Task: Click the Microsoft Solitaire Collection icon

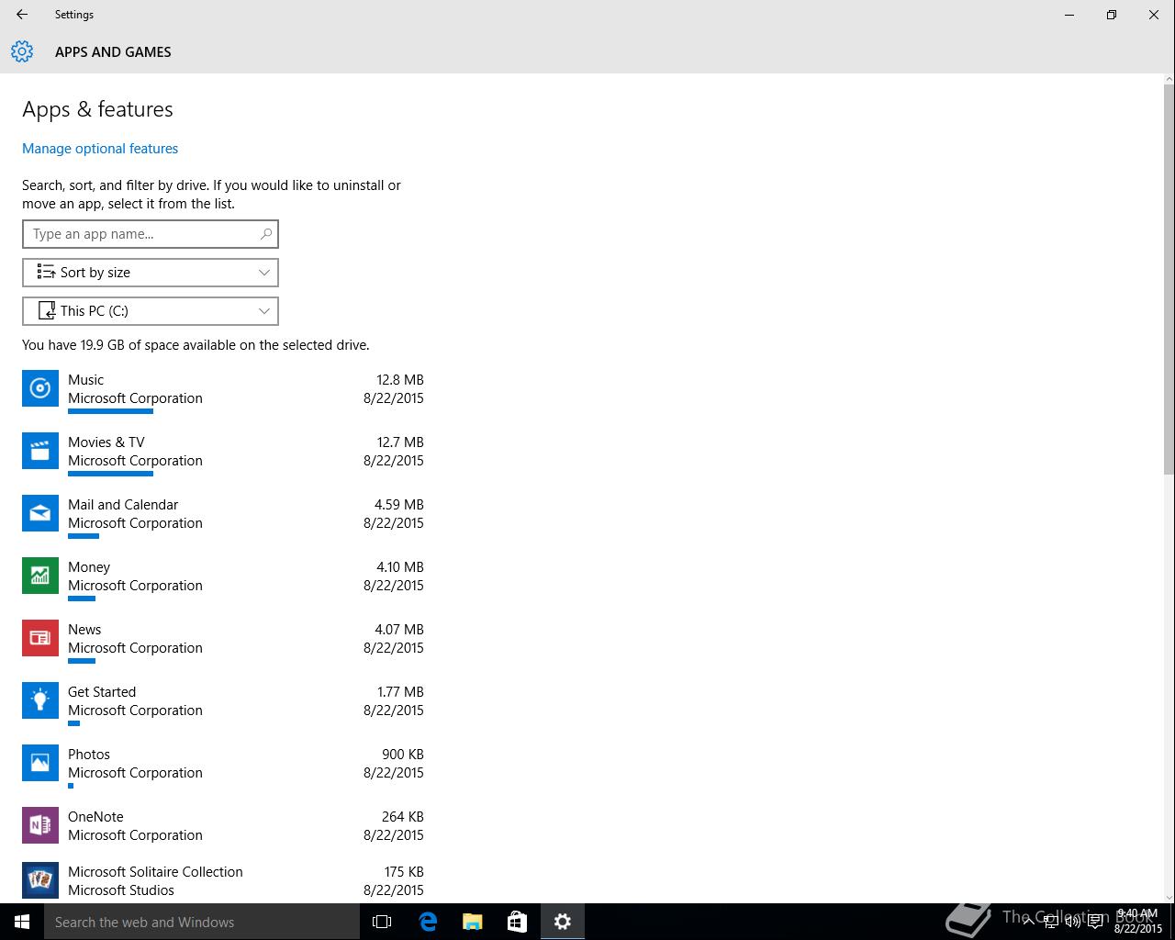Action: coord(40,880)
